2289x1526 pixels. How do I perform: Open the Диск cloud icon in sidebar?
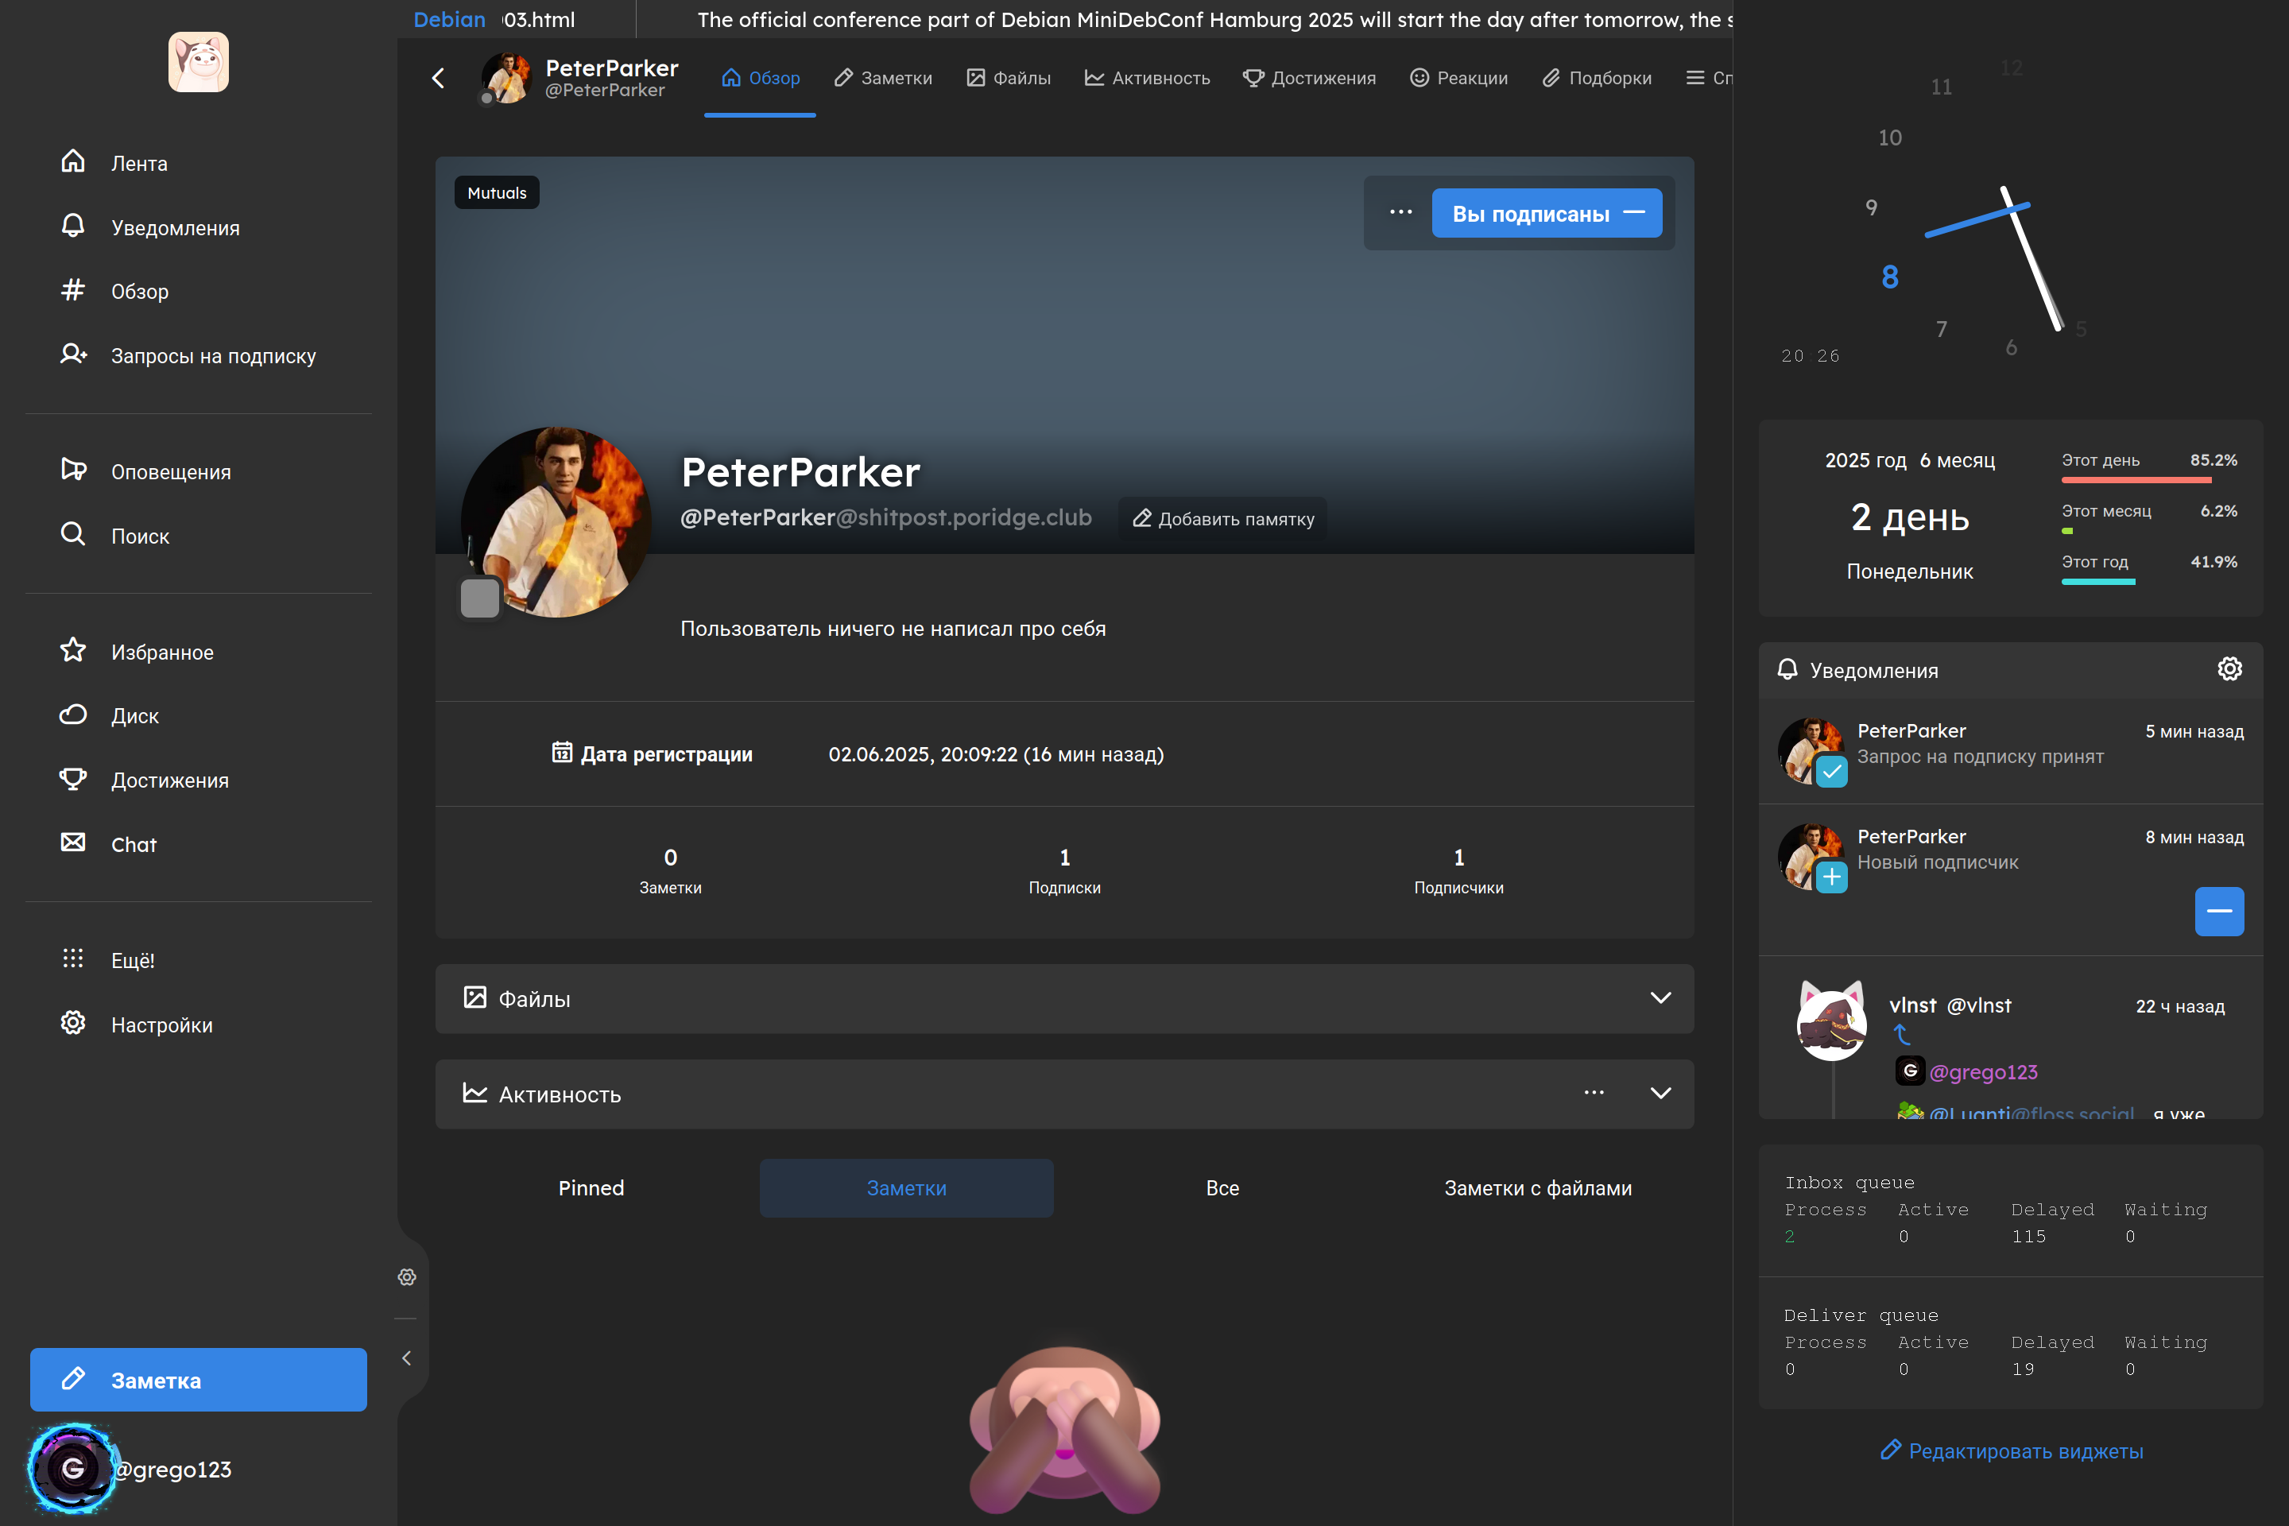[73, 715]
